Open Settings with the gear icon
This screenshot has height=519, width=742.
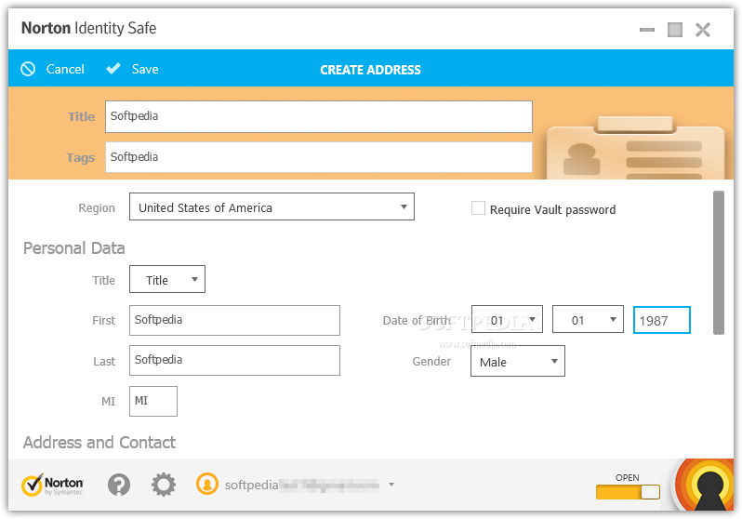(164, 485)
